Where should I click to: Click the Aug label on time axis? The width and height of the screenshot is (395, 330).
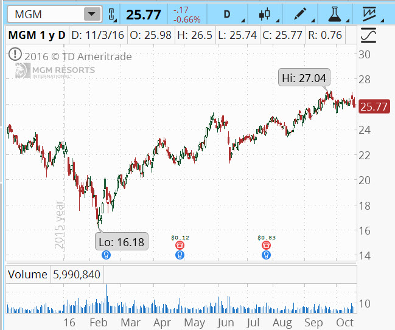282,323
